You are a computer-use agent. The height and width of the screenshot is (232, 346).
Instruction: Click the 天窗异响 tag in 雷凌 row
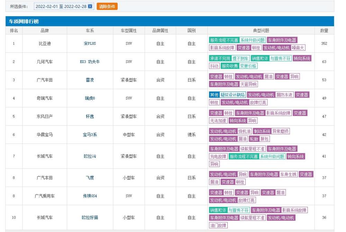tap(248, 84)
